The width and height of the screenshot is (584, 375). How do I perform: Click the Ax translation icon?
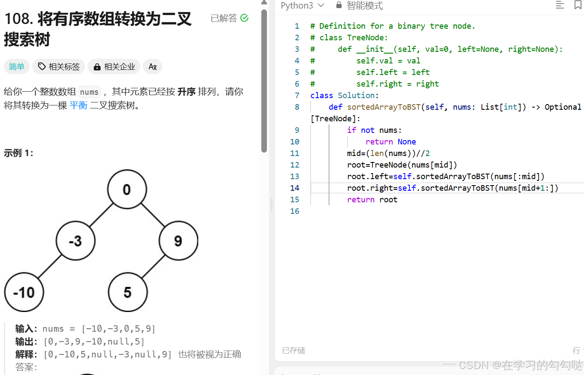pos(152,66)
